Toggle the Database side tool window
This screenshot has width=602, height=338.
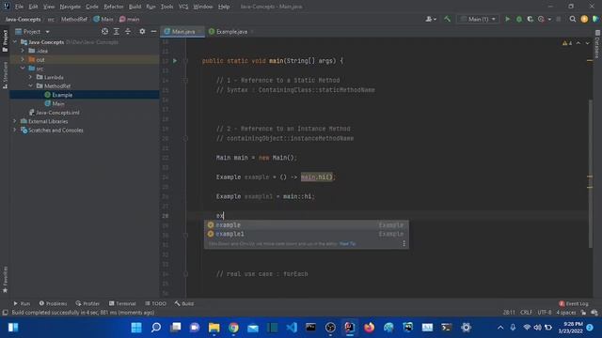597,44
